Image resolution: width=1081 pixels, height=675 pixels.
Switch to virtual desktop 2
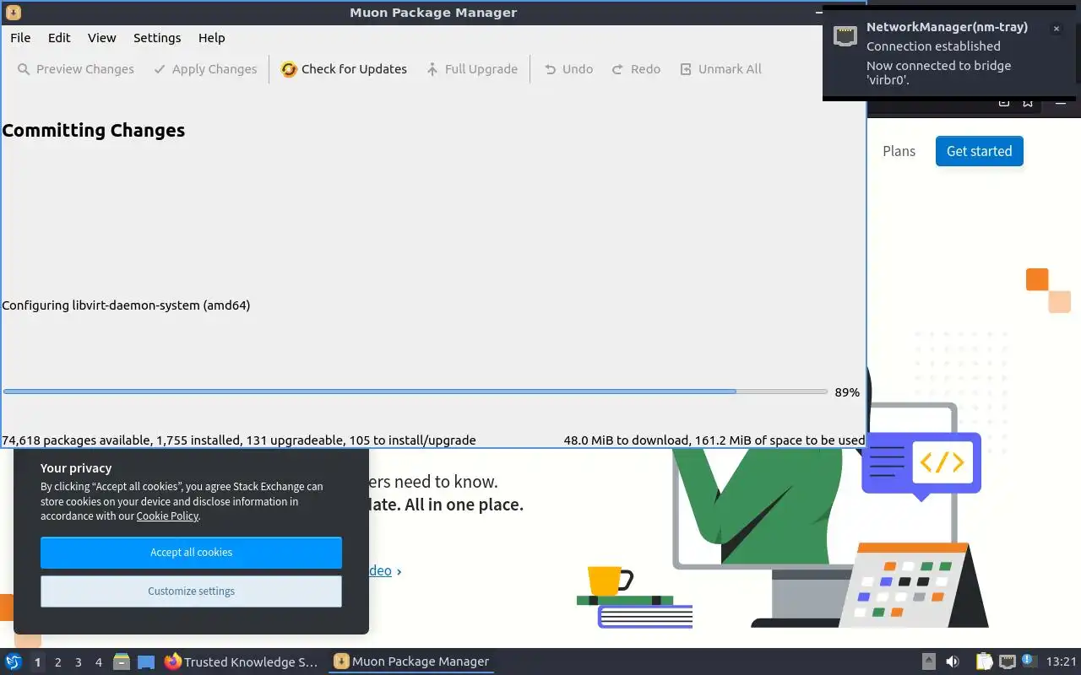[57, 662]
